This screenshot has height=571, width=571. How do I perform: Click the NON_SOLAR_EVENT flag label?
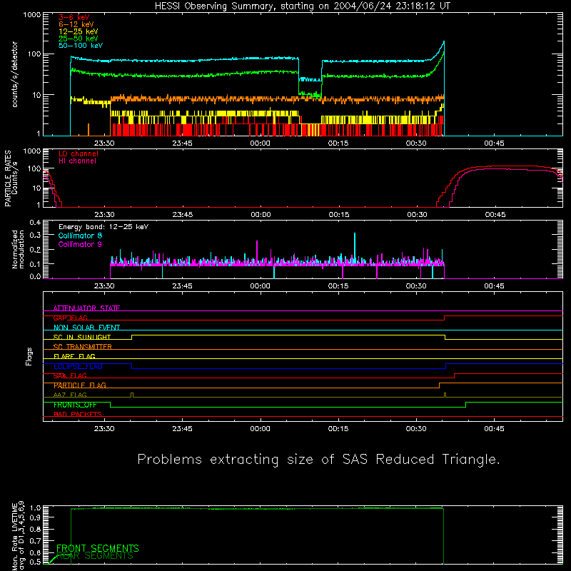click(86, 328)
